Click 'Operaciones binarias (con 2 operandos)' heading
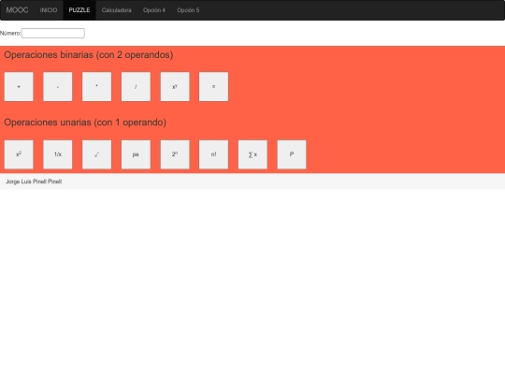The width and height of the screenshot is (505, 379). 88,55
